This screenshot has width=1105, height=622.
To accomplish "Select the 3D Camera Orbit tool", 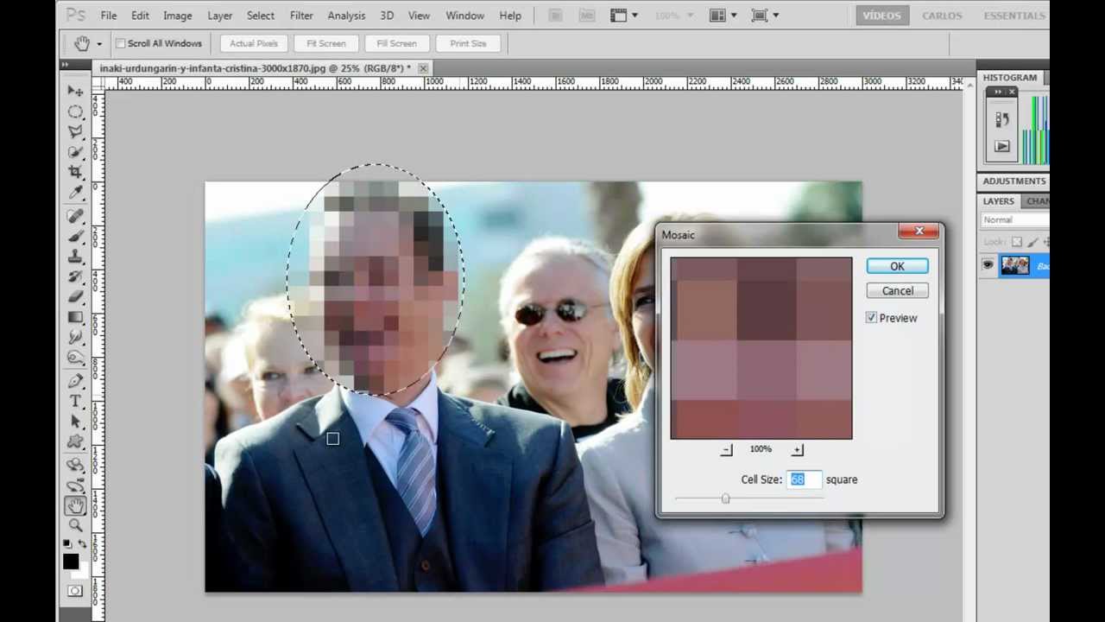I will 76,486.
